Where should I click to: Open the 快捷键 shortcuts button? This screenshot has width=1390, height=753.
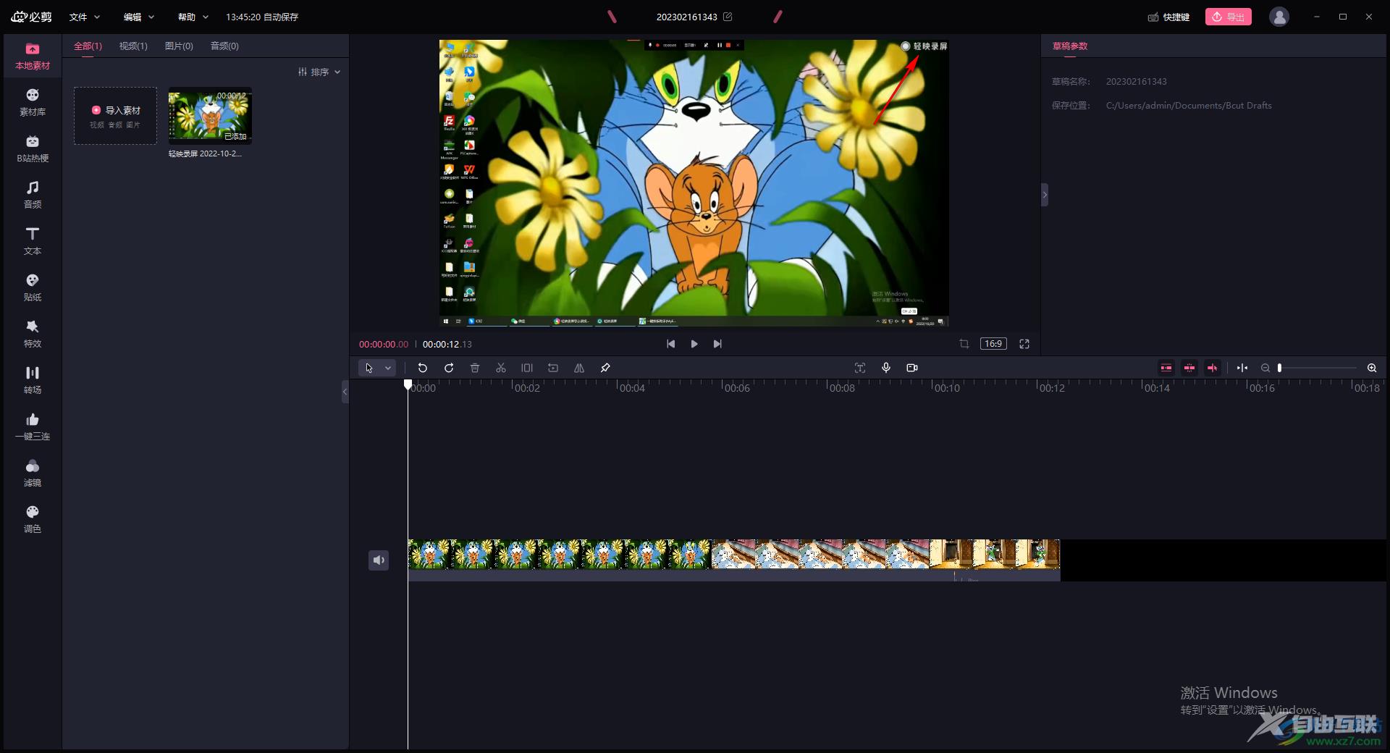pyautogui.click(x=1168, y=17)
